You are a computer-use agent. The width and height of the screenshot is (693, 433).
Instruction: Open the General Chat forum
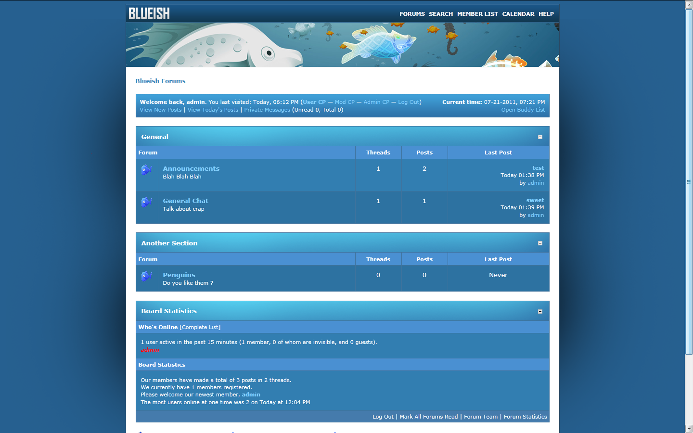pyautogui.click(x=185, y=201)
